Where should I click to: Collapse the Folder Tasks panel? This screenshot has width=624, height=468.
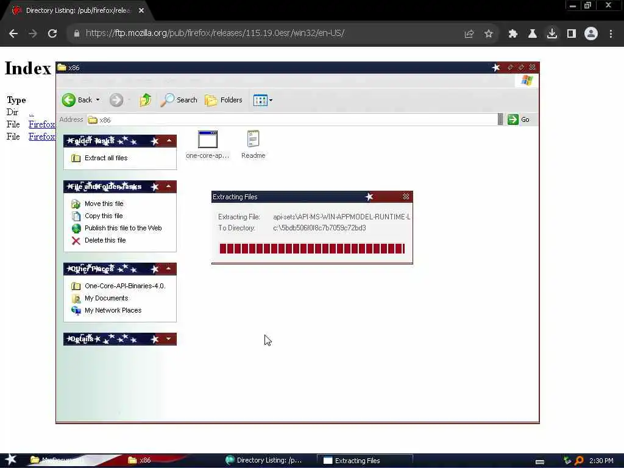pyautogui.click(x=169, y=141)
